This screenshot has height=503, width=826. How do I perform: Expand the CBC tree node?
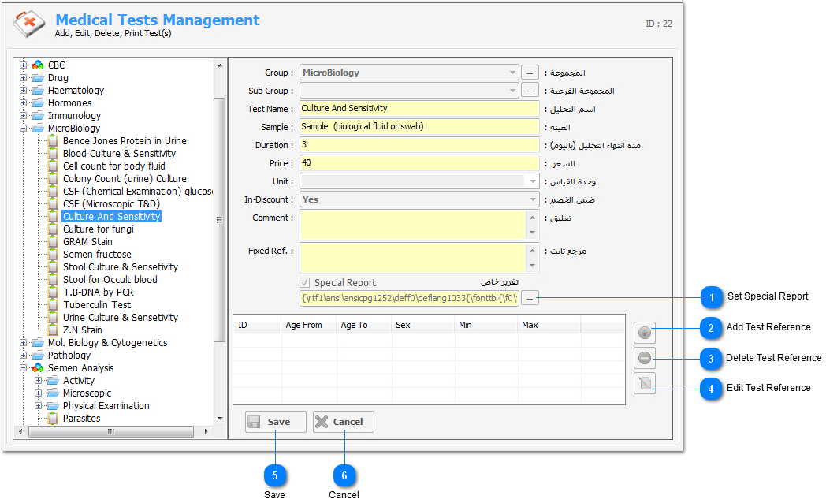(23, 65)
